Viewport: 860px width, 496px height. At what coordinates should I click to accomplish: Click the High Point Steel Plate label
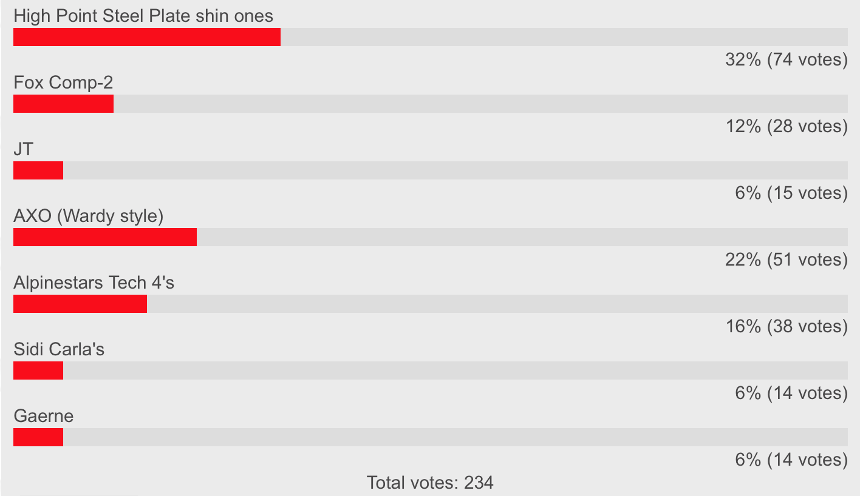coord(143,16)
